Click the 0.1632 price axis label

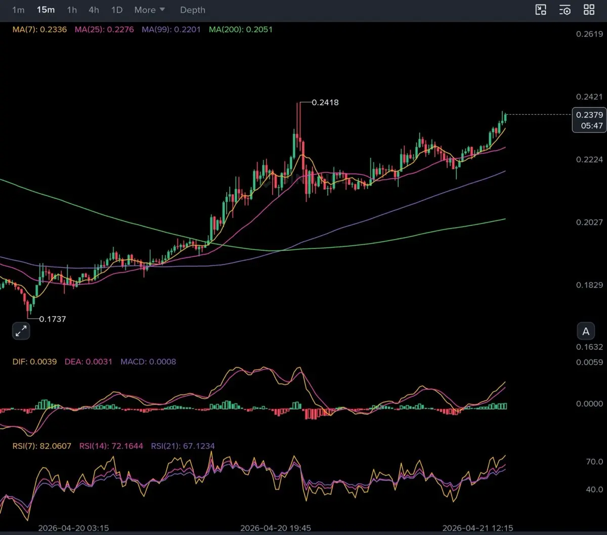pyautogui.click(x=589, y=347)
